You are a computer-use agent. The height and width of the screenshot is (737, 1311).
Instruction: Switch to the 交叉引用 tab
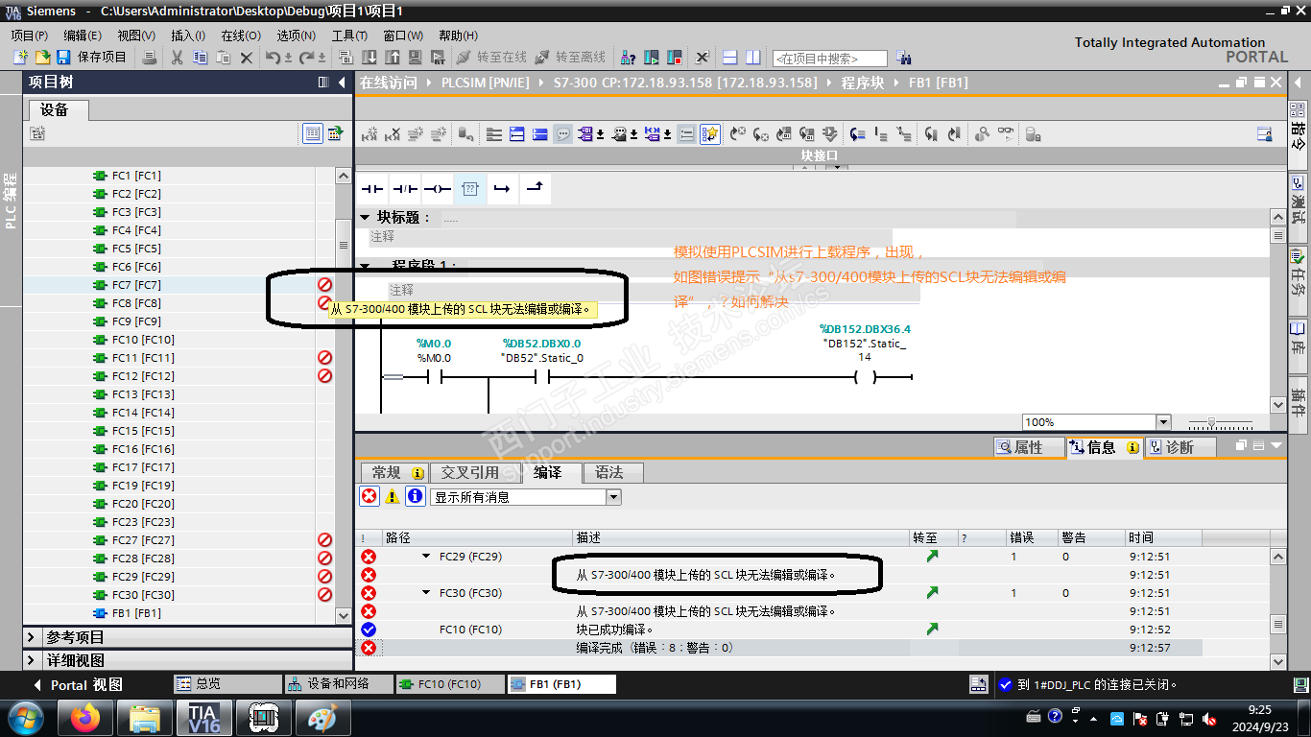[469, 472]
